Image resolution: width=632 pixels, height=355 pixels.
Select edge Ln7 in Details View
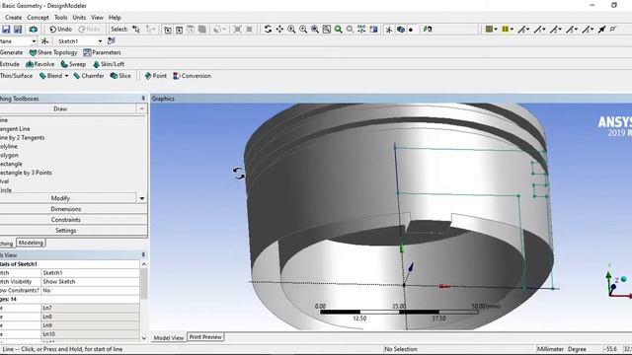90,308
